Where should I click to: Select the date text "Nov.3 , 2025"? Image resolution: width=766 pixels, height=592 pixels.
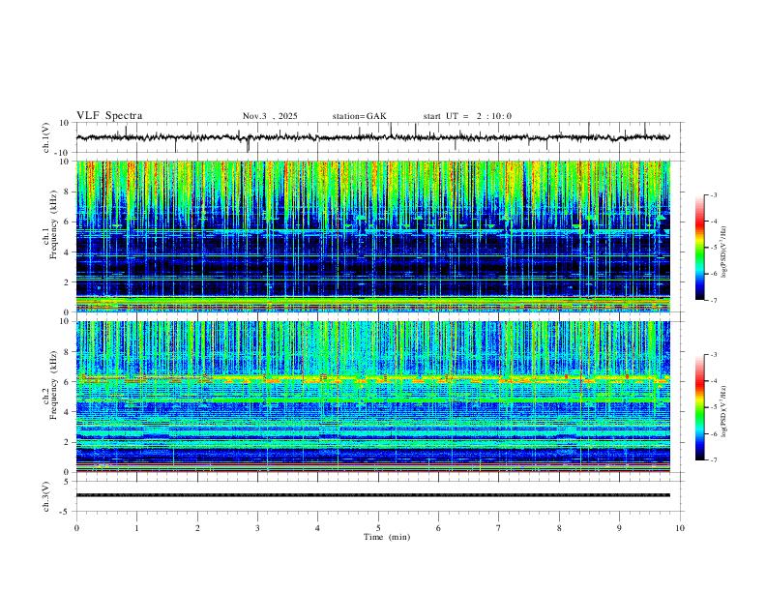(x=270, y=116)
